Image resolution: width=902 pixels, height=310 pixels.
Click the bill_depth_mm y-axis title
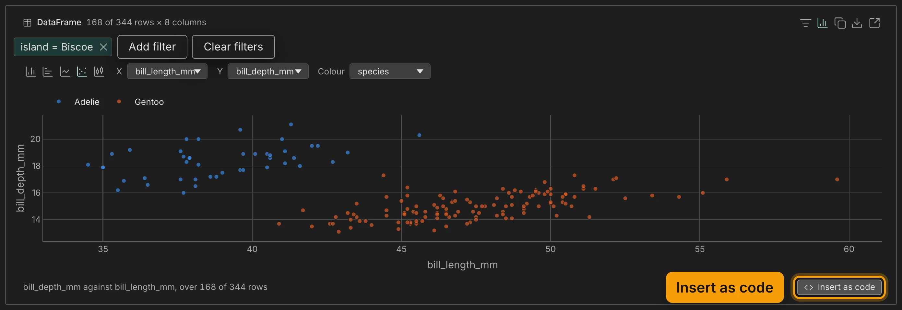(20, 178)
